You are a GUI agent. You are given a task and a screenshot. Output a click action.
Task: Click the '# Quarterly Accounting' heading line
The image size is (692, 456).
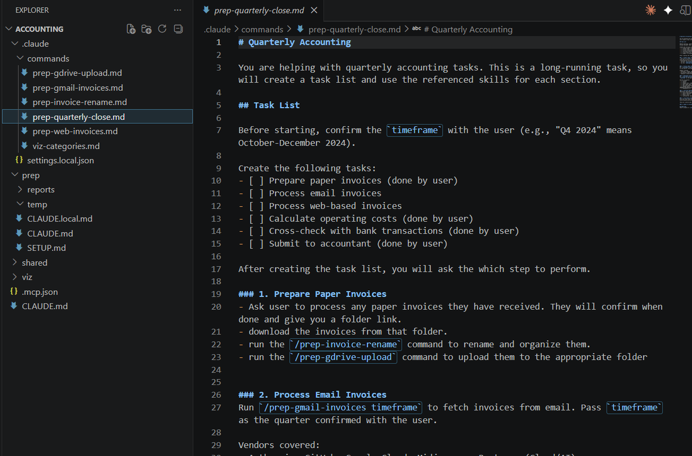pyautogui.click(x=295, y=42)
